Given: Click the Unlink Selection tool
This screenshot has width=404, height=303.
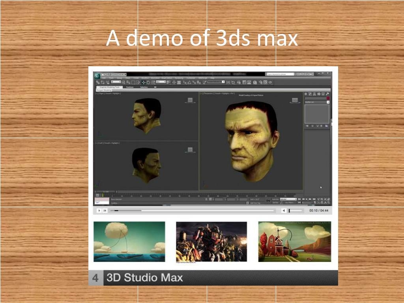Looking at the screenshot, I should point(103,82).
